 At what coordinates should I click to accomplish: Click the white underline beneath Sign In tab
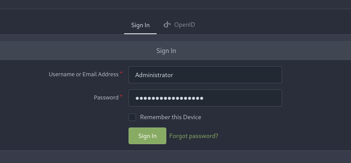pos(140,34)
